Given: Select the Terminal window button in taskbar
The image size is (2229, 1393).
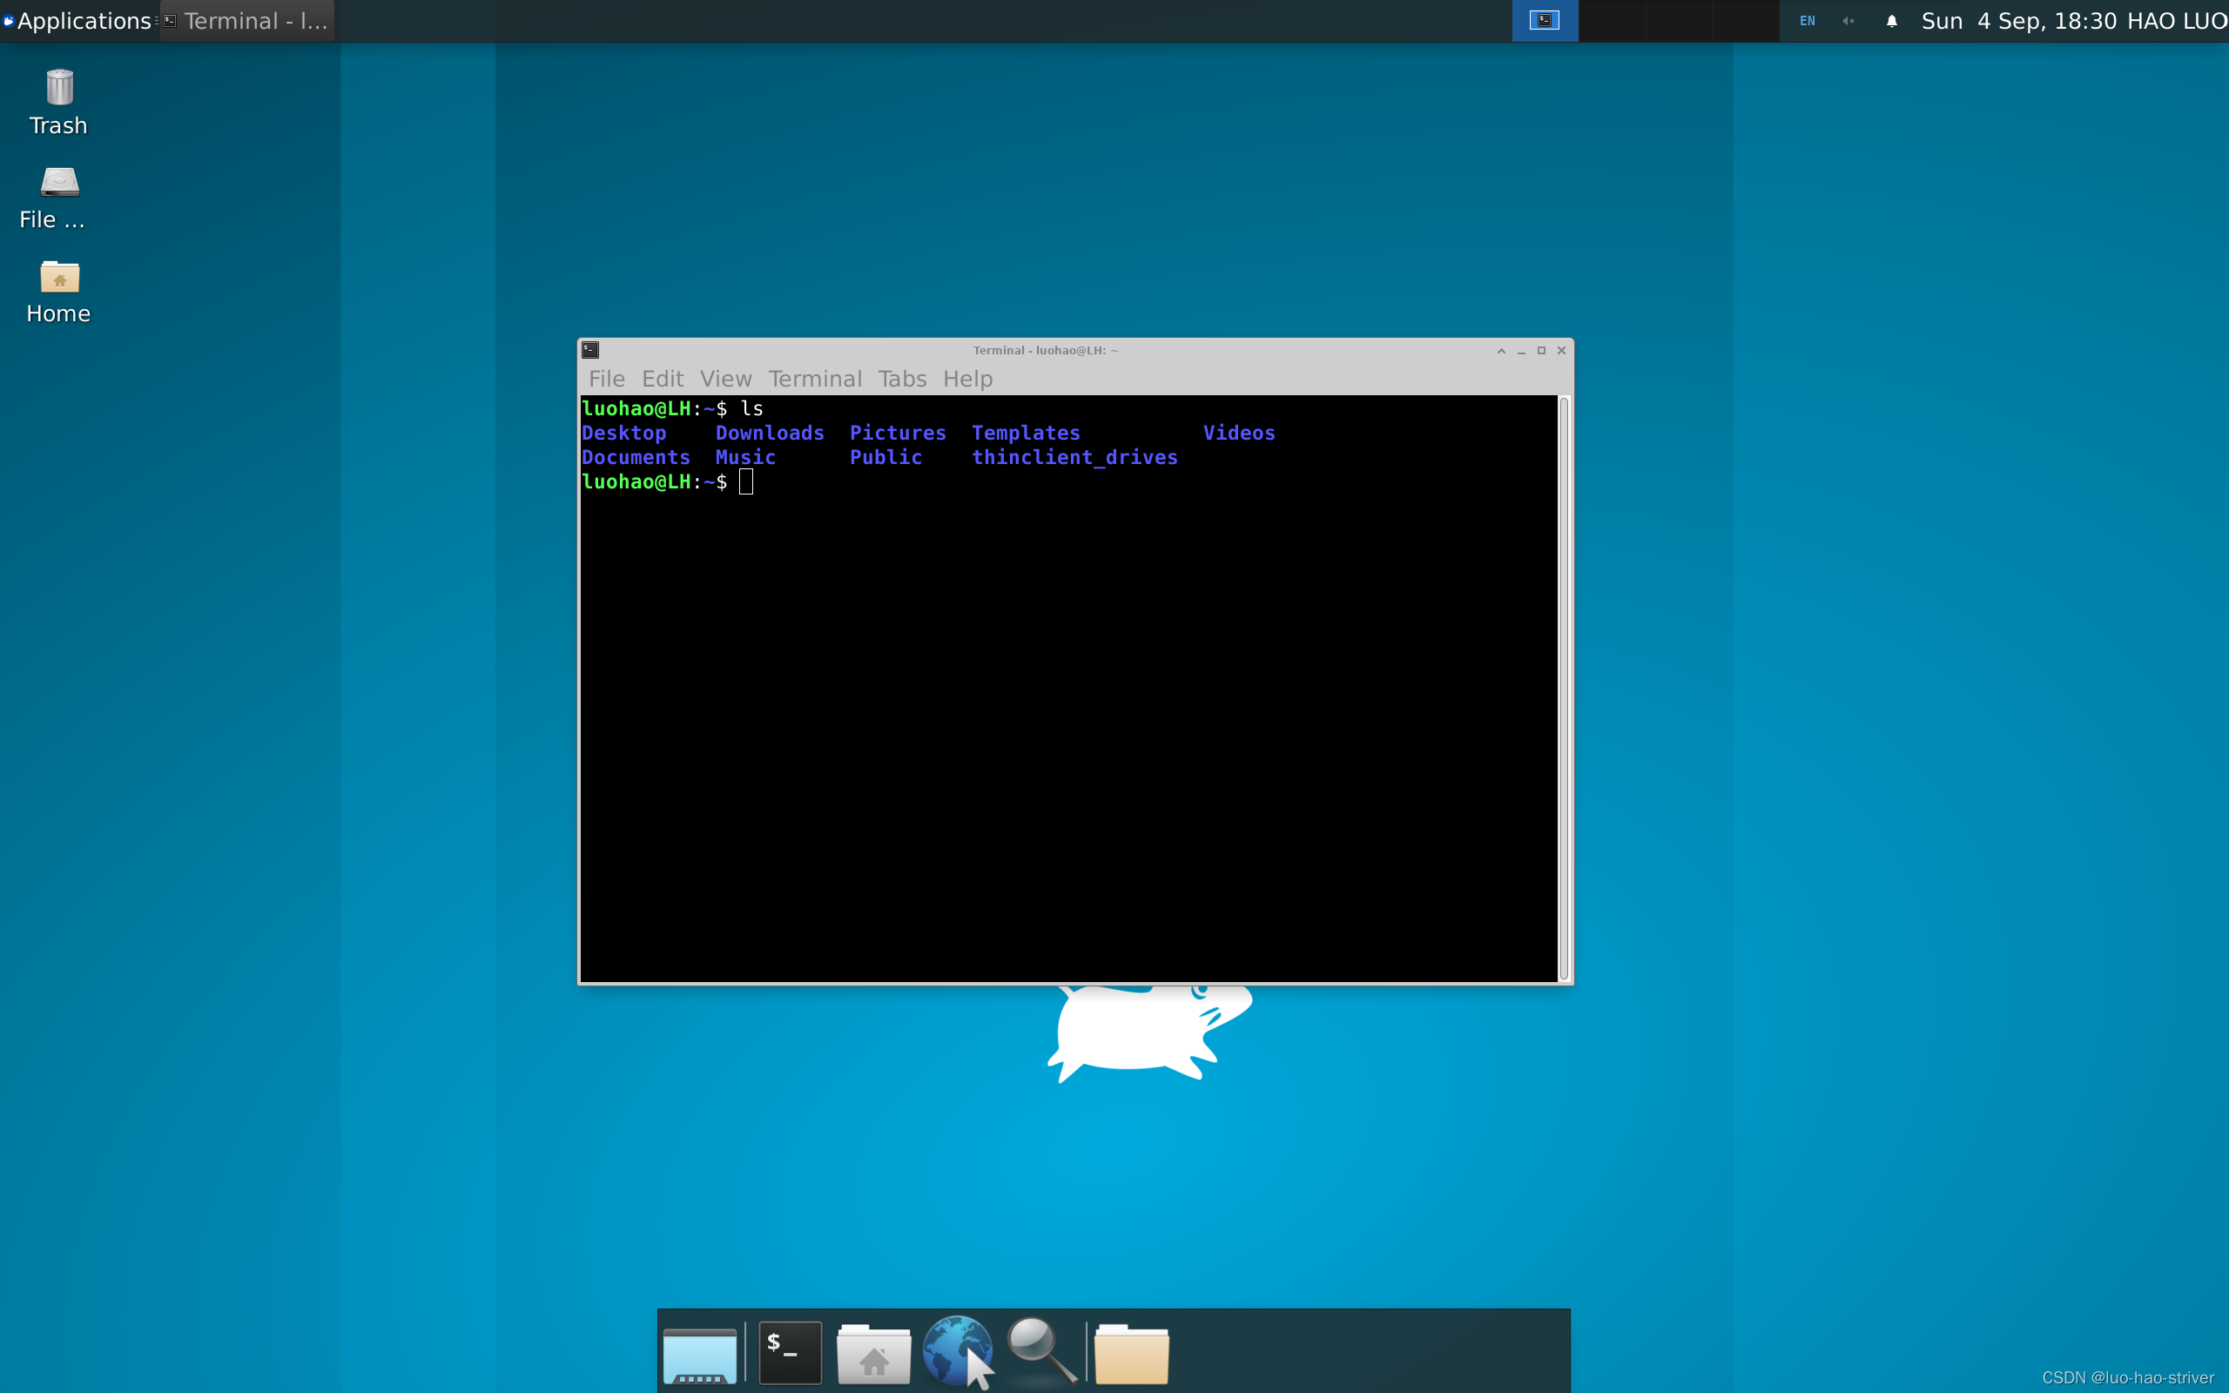Looking at the screenshot, I should [x=247, y=20].
